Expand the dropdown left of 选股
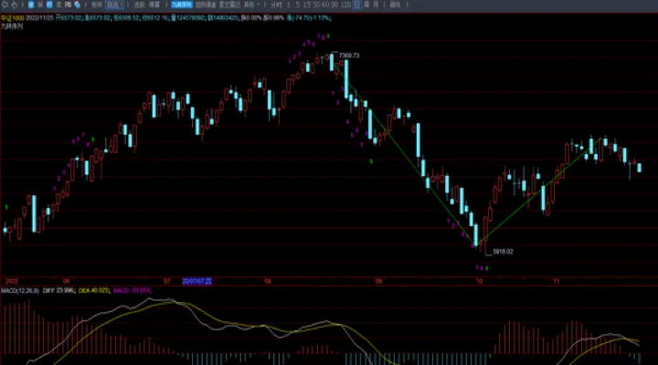The height and width of the screenshot is (365, 658). [113, 5]
